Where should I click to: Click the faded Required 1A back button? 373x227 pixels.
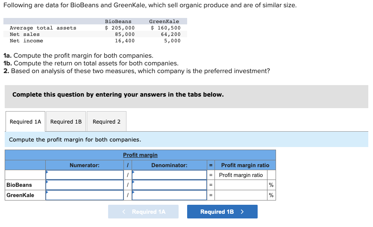coord(143,212)
